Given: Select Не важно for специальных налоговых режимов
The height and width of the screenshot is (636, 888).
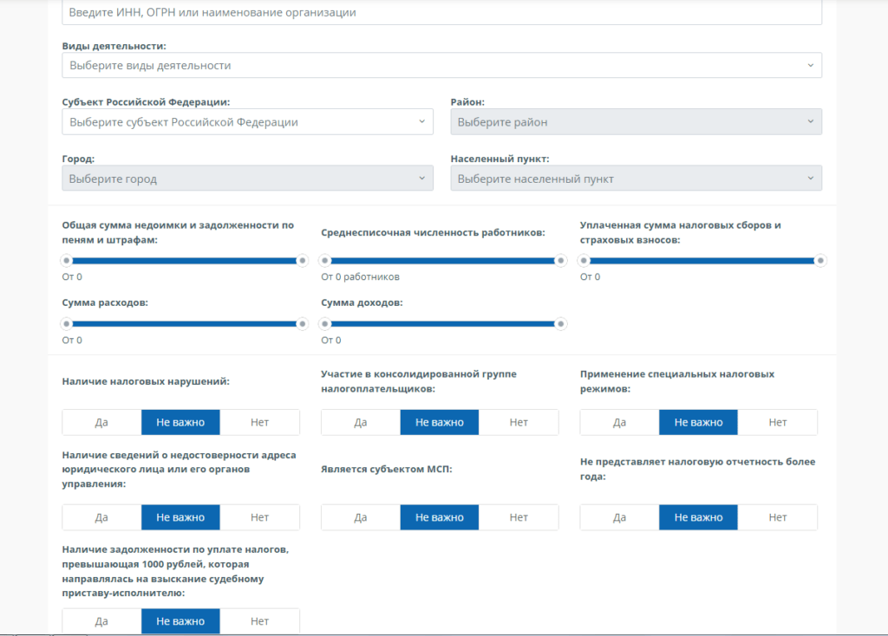Looking at the screenshot, I should coord(698,423).
